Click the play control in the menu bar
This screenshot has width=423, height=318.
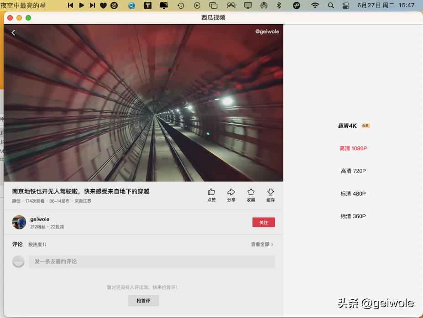[82, 5]
